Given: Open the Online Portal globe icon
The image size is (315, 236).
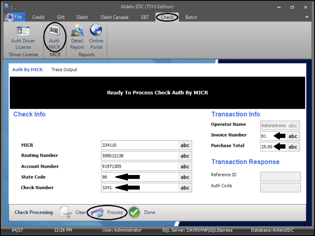Looking at the screenshot, I should [96, 30].
